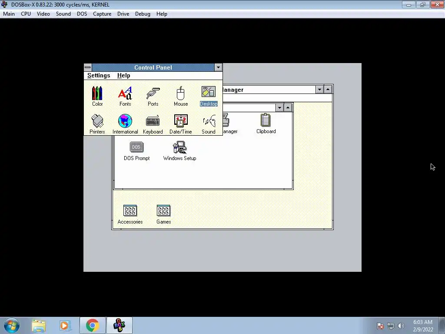Open DOSBox-X Drive menu
Screen dimensions: 445x334
[x=123, y=14]
